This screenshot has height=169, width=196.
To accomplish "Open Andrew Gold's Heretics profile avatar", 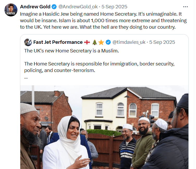I will [x=11, y=10].
